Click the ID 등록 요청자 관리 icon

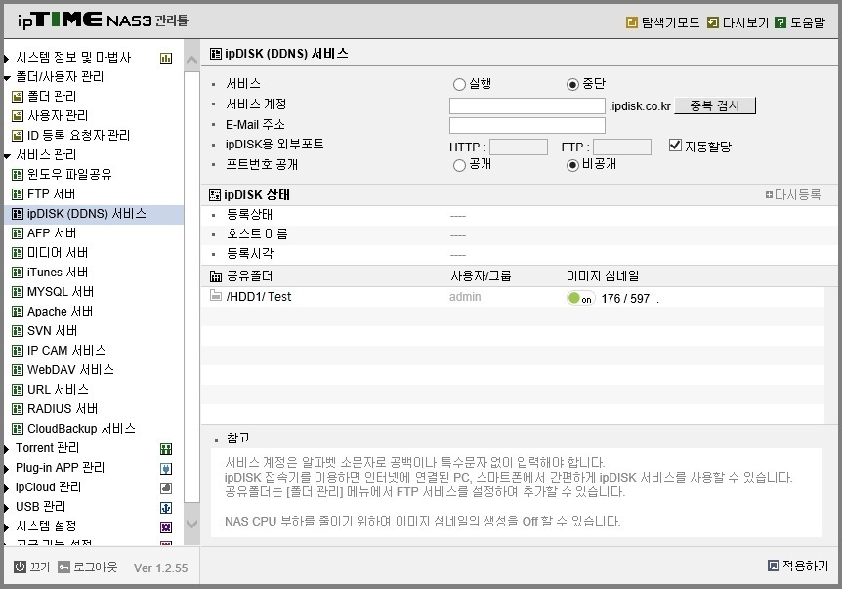18,136
